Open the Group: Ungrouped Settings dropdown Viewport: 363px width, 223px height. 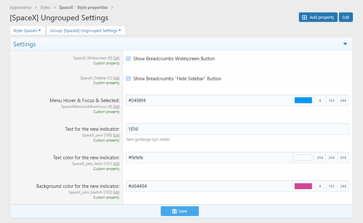coord(86,31)
